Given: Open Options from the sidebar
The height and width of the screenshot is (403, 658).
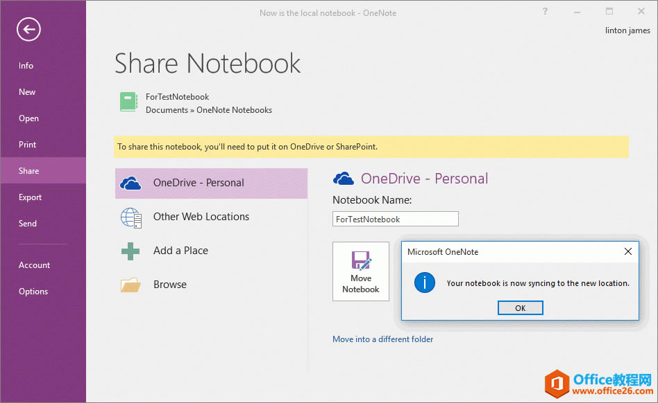Looking at the screenshot, I should click(x=33, y=292).
